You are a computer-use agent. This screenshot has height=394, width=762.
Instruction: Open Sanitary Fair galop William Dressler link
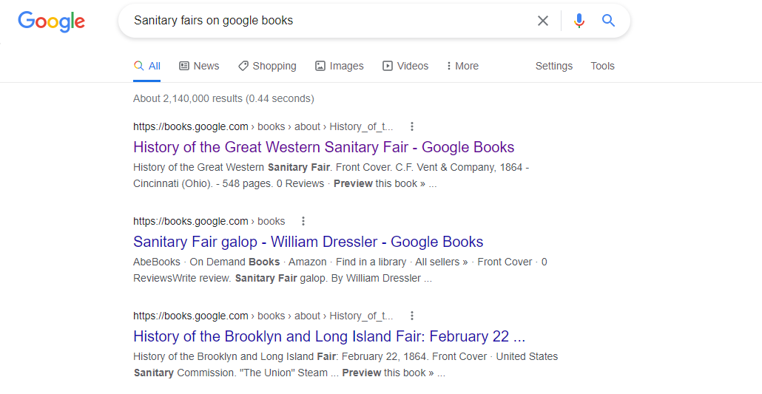(308, 242)
